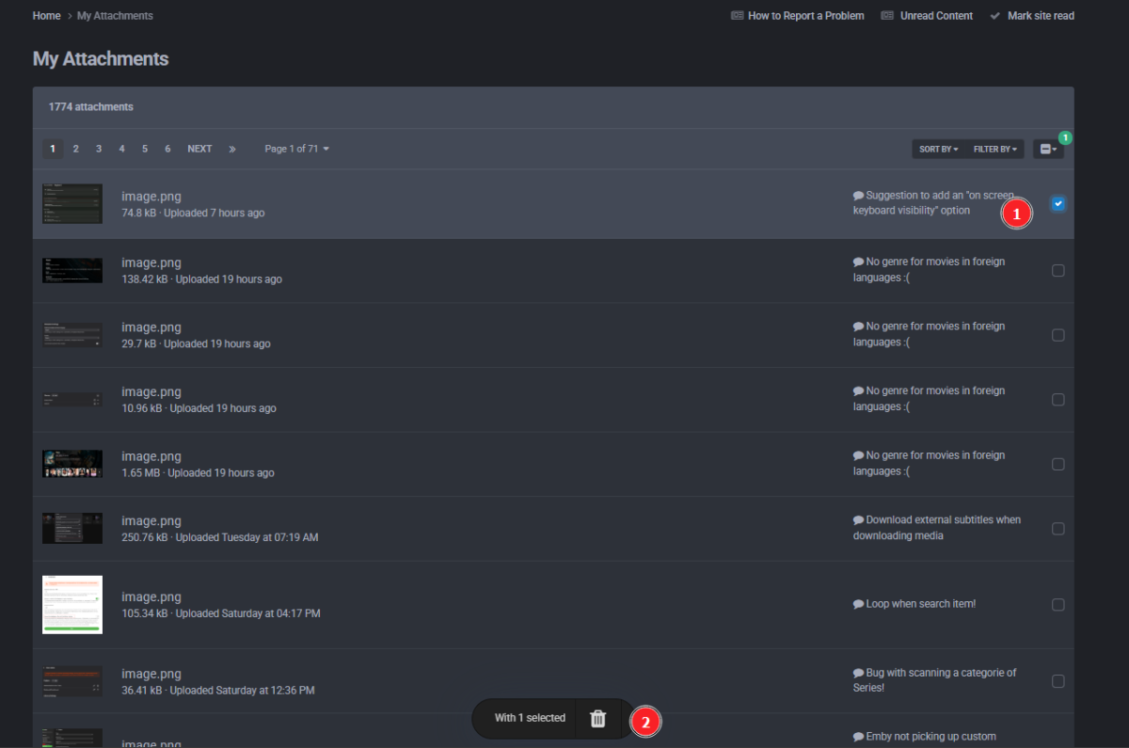Open No genre topic beside 138.42 kB file

[x=929, y=269]
